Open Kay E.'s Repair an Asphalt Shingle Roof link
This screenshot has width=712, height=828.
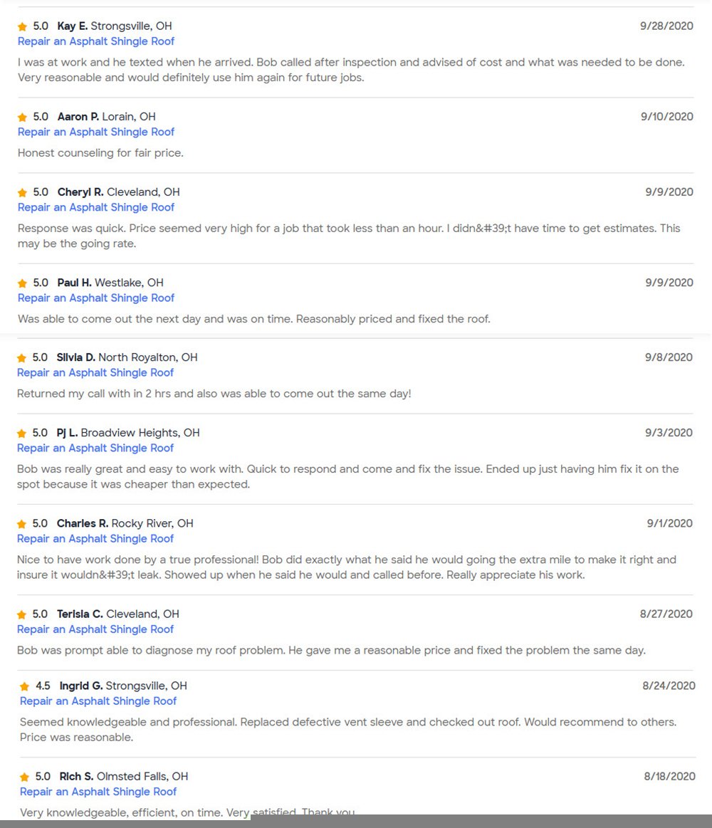point(96,41)
